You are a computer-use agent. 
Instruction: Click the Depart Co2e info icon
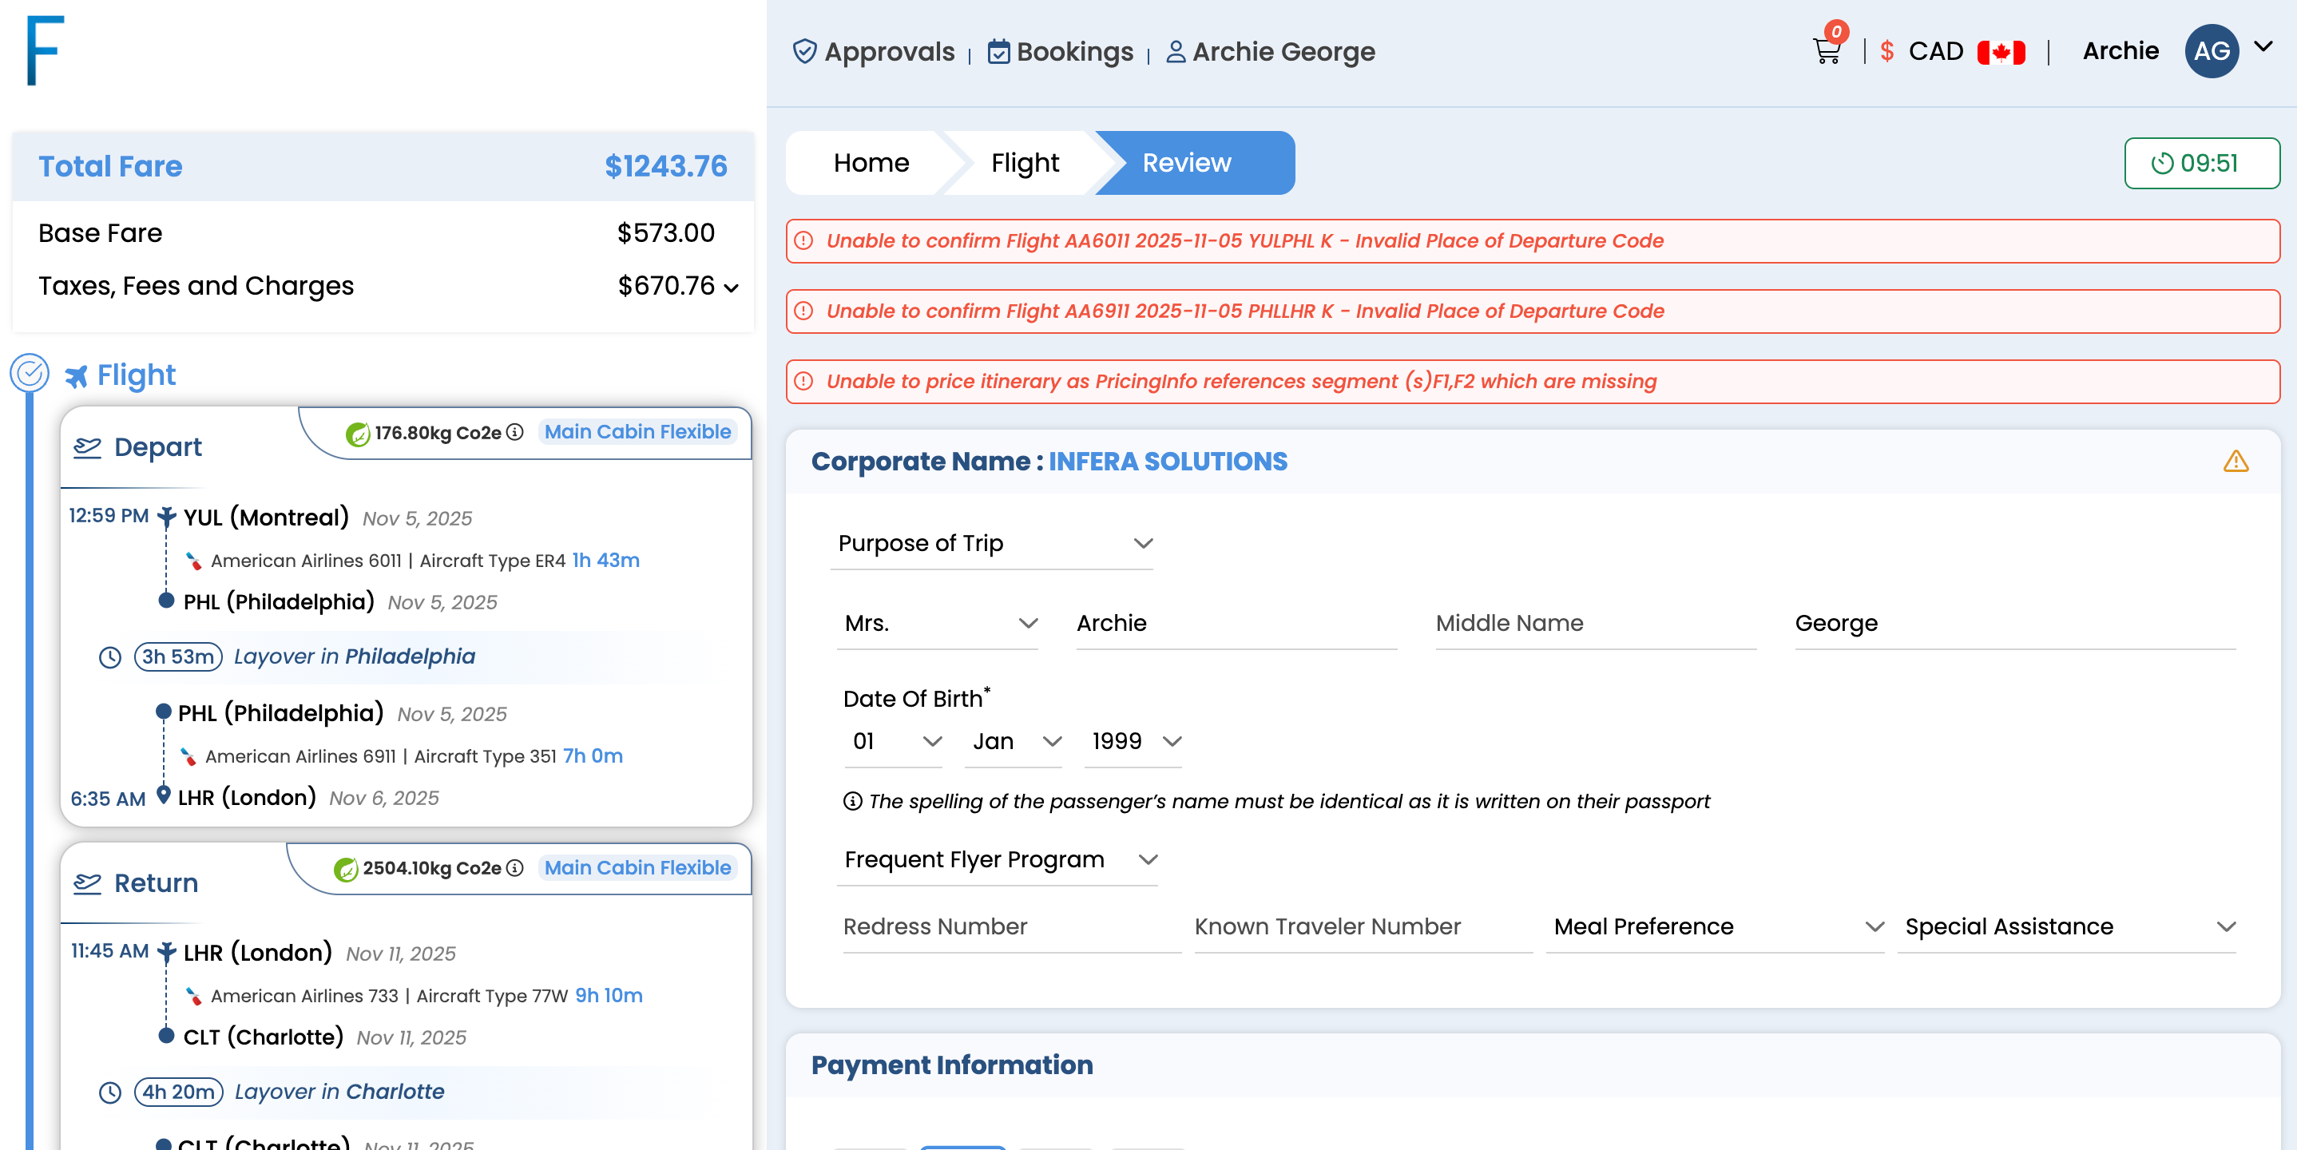(514, 432)
